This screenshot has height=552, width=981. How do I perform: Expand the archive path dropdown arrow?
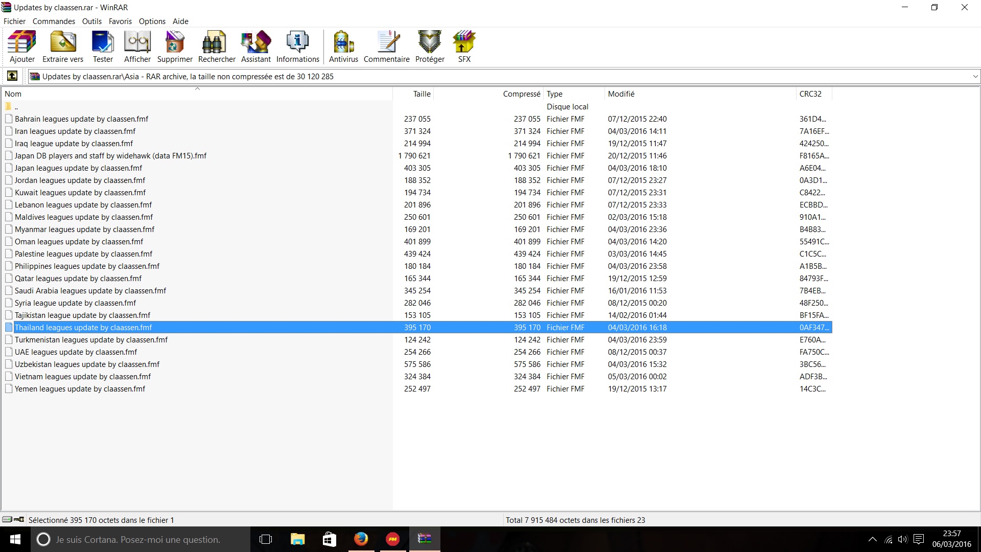click(975, 76)
